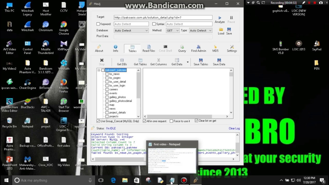Image resolution: width=329 pixels, height=185 pixels.
Task: Click the Save Data button
Action: pyautogui.click(x=219, y=62)
